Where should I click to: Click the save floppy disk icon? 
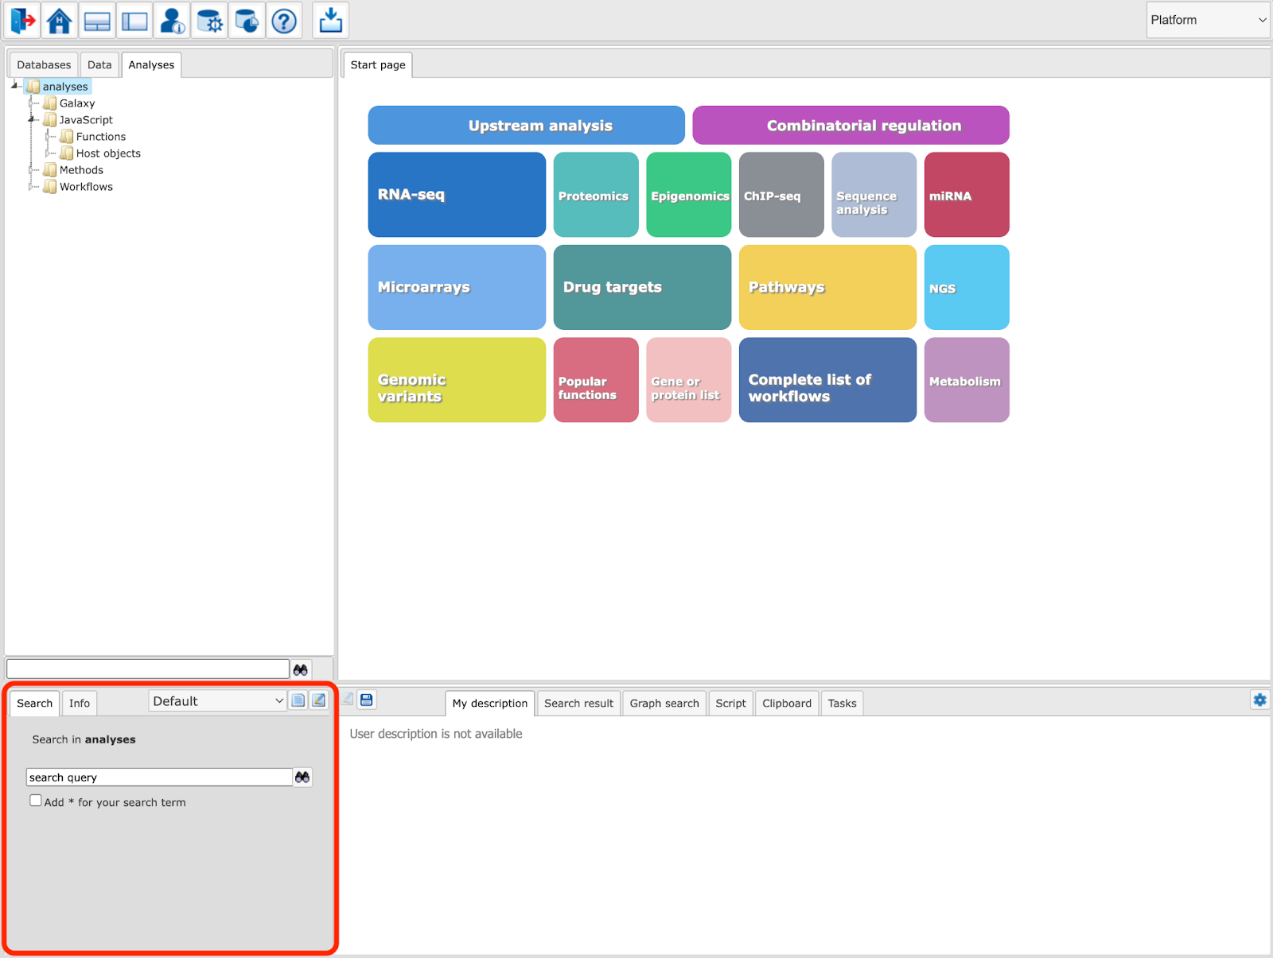[367, 700]
